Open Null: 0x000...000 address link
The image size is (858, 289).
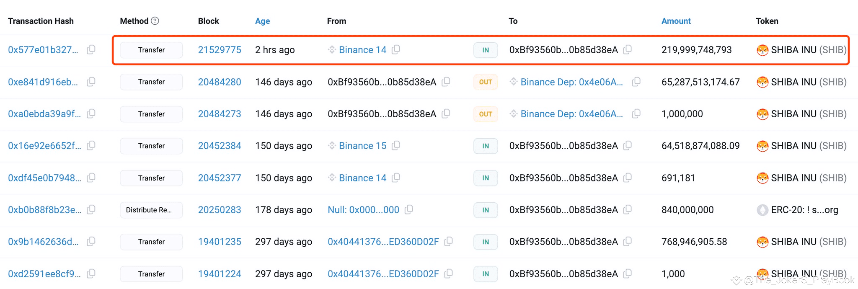point(364,209)
